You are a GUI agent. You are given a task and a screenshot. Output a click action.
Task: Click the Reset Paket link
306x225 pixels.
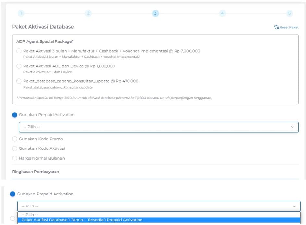pyautogui.click(x=289, y=27)
